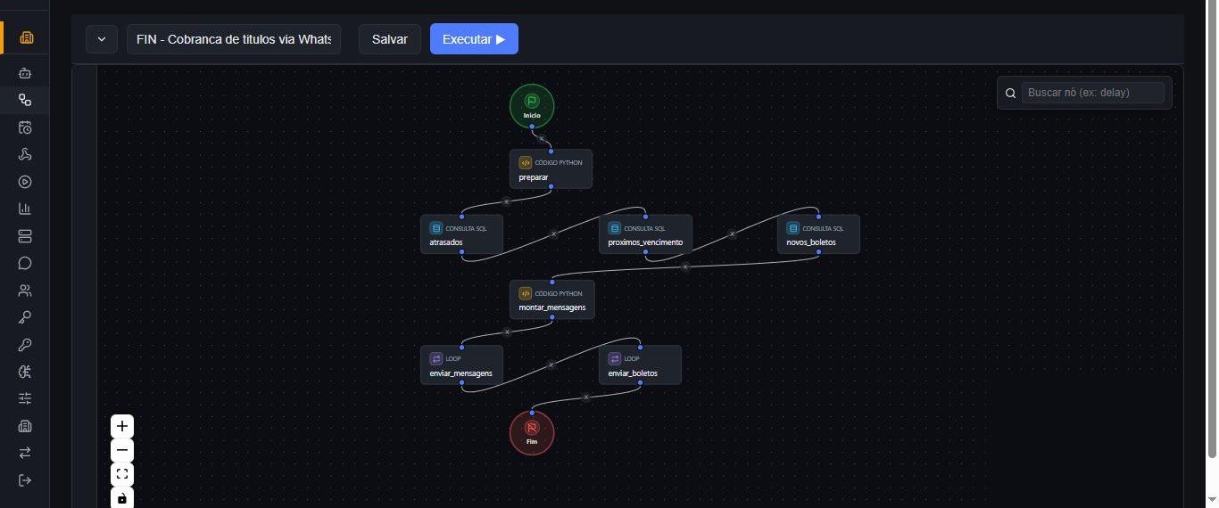Click the workflow name field 'FIN - Cobranca de titulos'
Viewport: 1219px width, 508px height.
click(x=234, y=39)
